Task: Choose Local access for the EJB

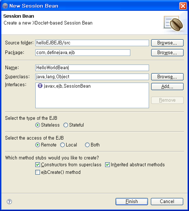Action: pos(62,145)
